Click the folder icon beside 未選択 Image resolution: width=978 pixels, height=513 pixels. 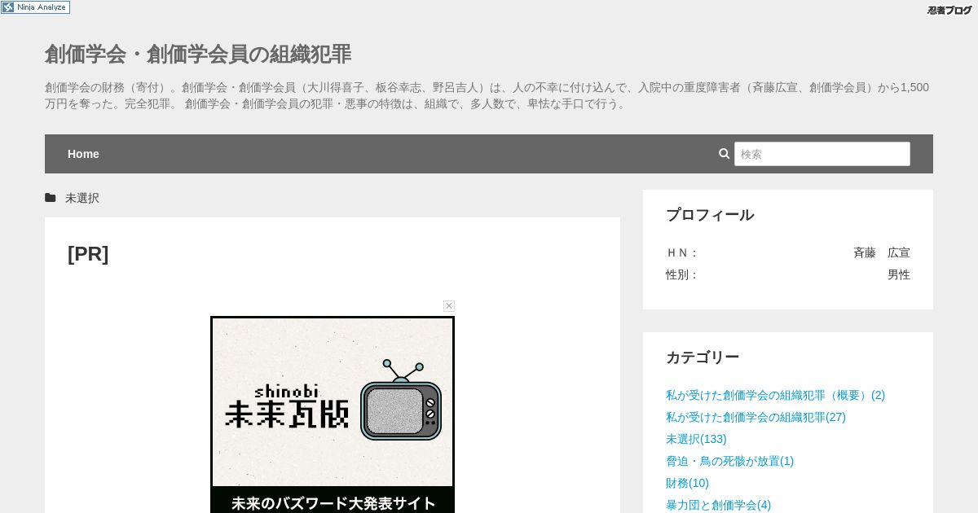(x=51, y=198)
